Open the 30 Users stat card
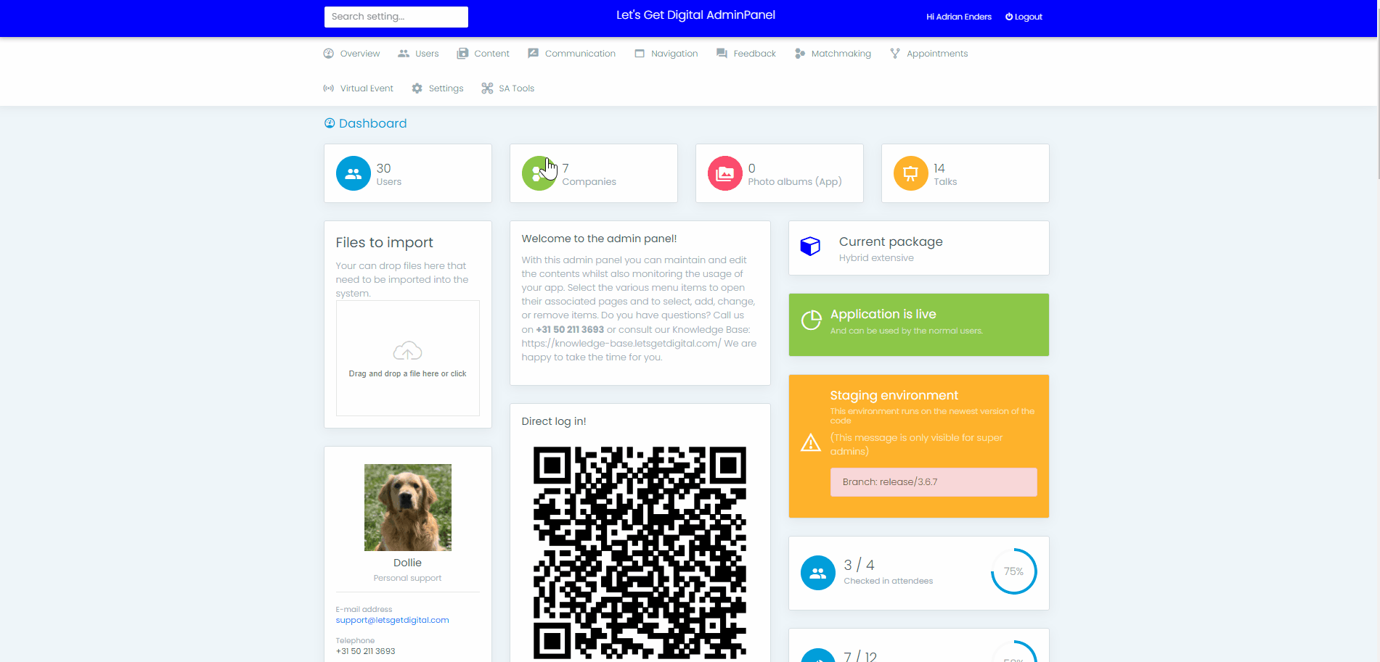The image size is (1380, 662). coord(408,173)
